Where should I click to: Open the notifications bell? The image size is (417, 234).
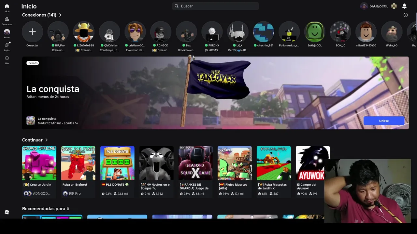404,6
